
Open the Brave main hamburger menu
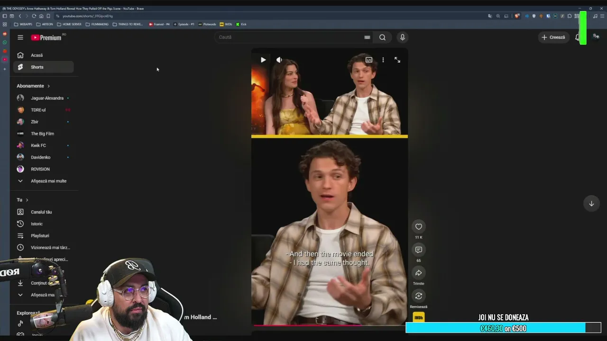(x=602, y=16)
